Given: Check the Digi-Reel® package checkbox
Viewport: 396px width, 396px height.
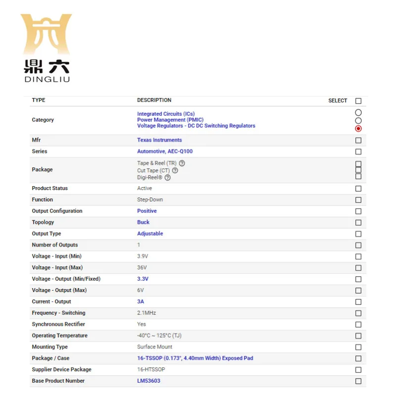Looking at the screenshot, I should click(x=358, y=176).
